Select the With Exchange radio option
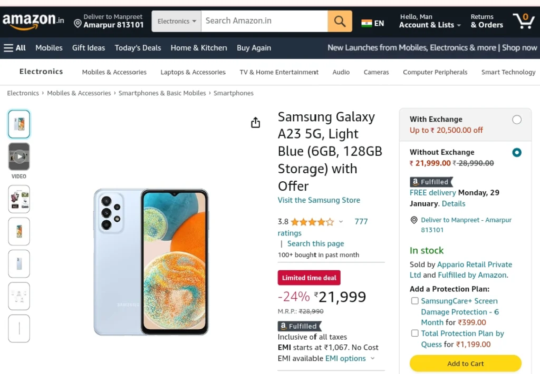The width and height of the screenshot is (540, 374). coord(517,120)
